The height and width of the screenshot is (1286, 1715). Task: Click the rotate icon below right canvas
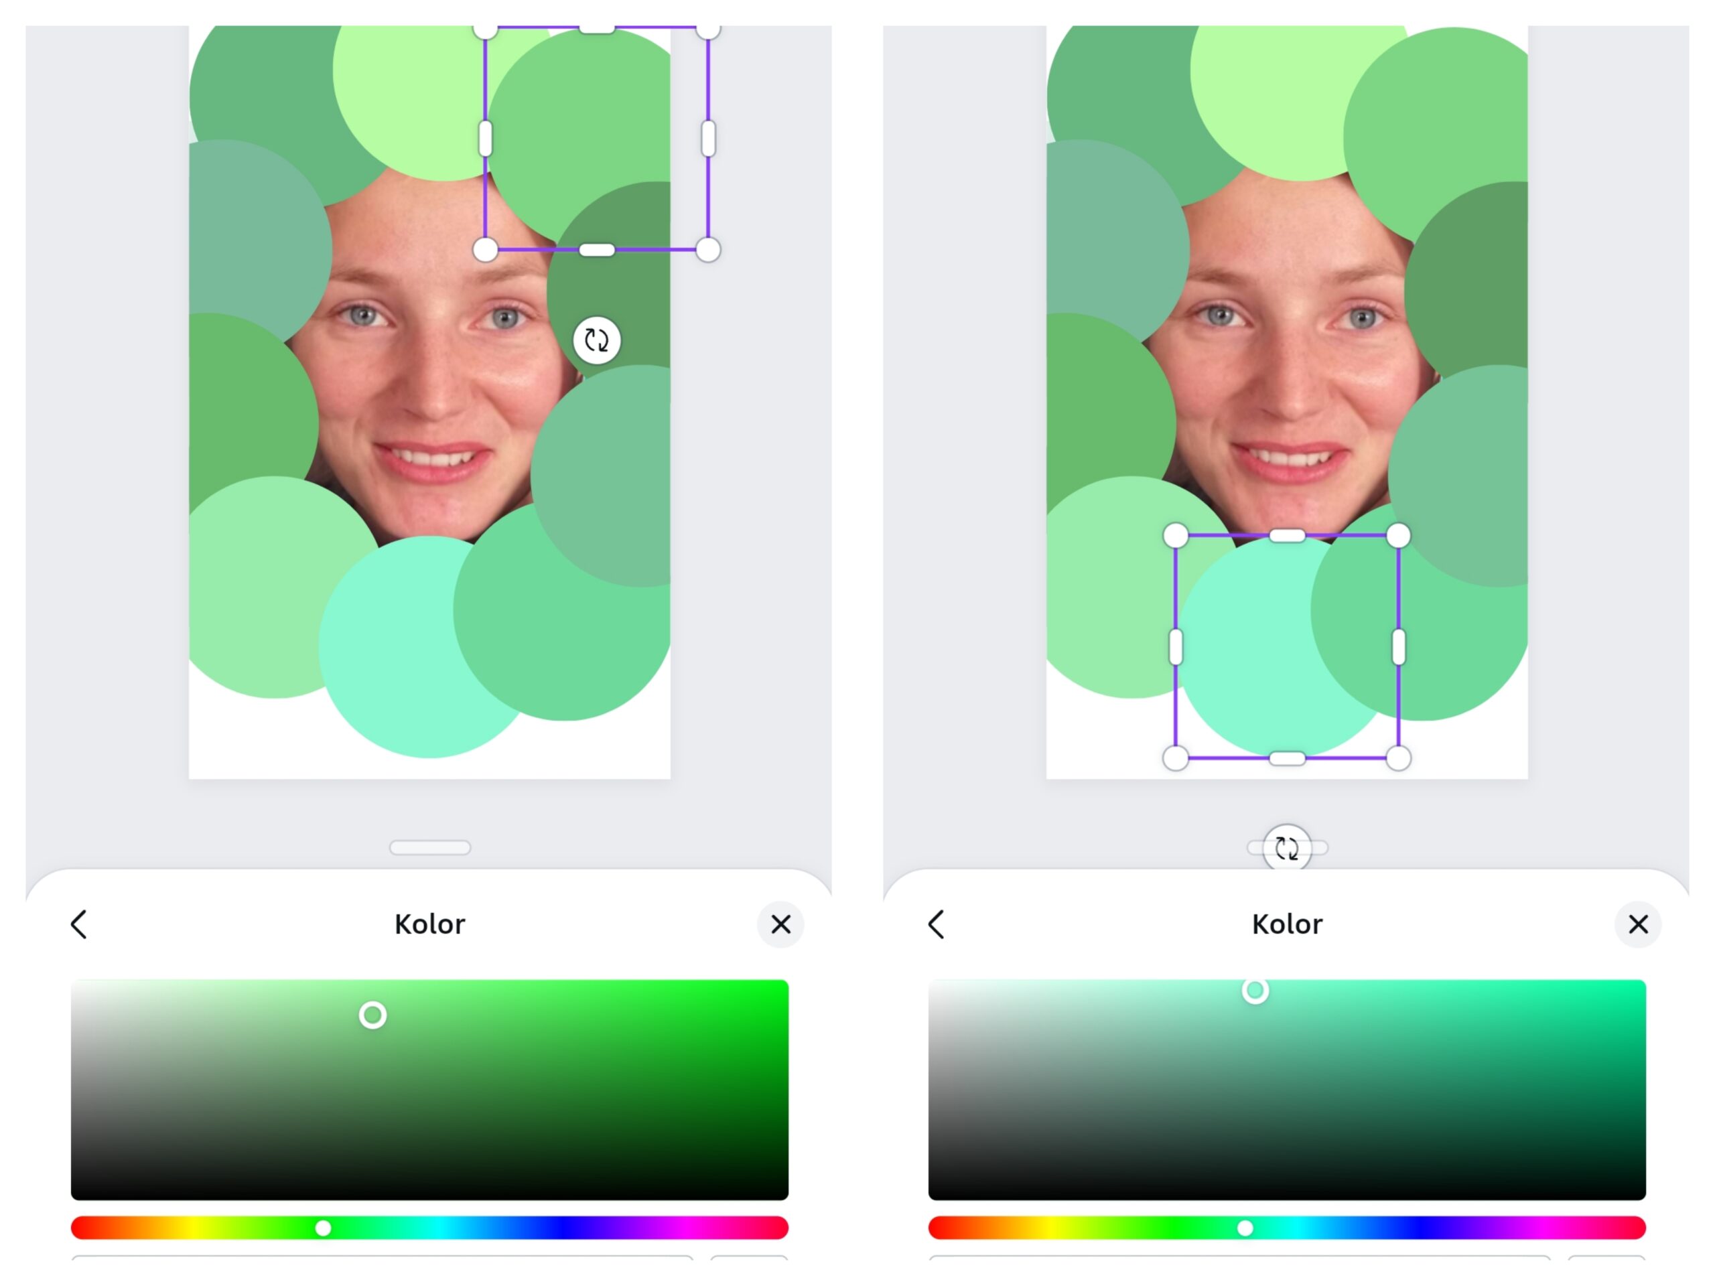1287,848
